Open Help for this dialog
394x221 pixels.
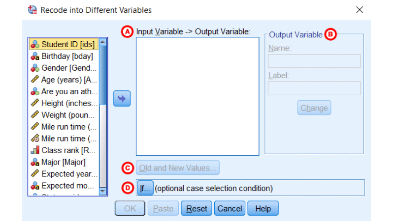(x=263, y=208)
